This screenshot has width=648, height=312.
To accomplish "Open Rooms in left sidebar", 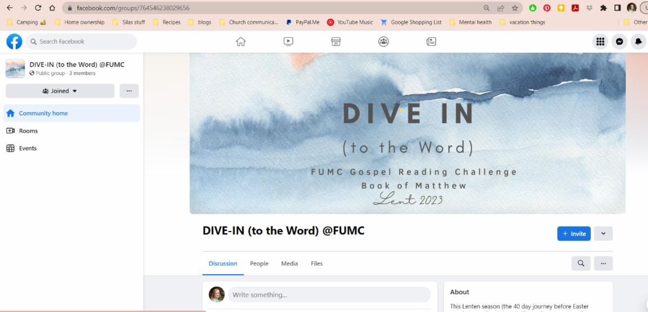I will tap(28, 131).
